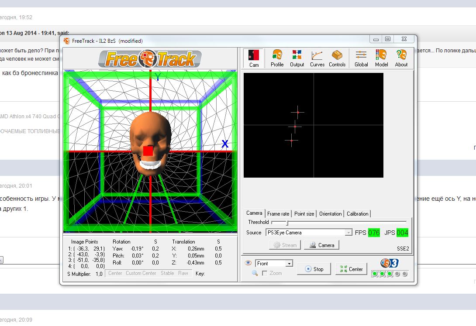Click the S Multiplier value 1,0
Screen dimensions: 476x326
99,274
